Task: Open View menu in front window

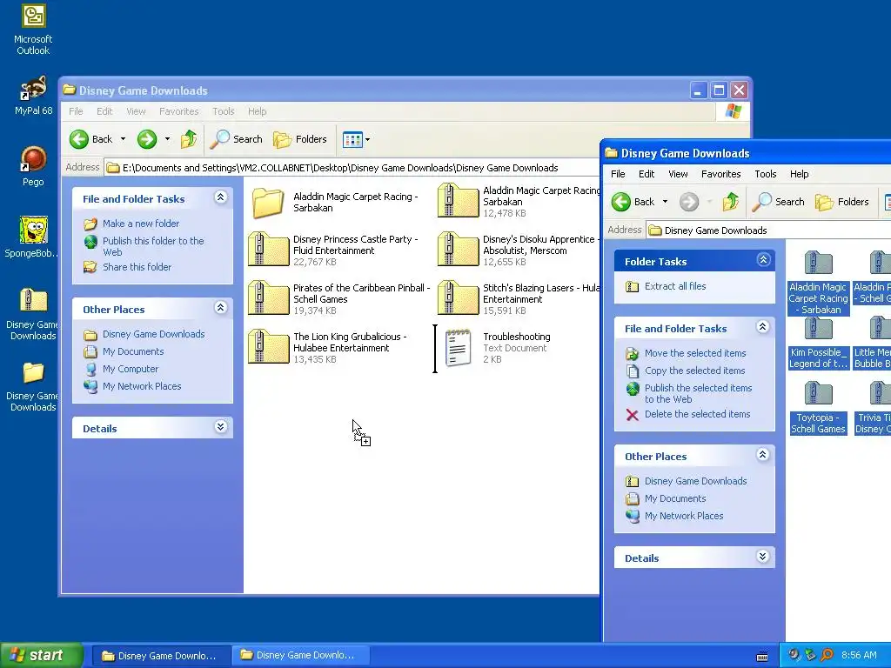Action: [x=678, y=174]
